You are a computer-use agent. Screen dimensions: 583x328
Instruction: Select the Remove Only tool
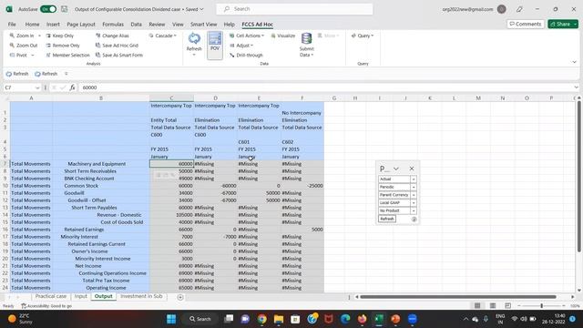point(63,46)
